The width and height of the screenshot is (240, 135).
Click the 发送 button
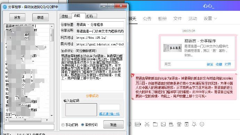click(113, 125)
